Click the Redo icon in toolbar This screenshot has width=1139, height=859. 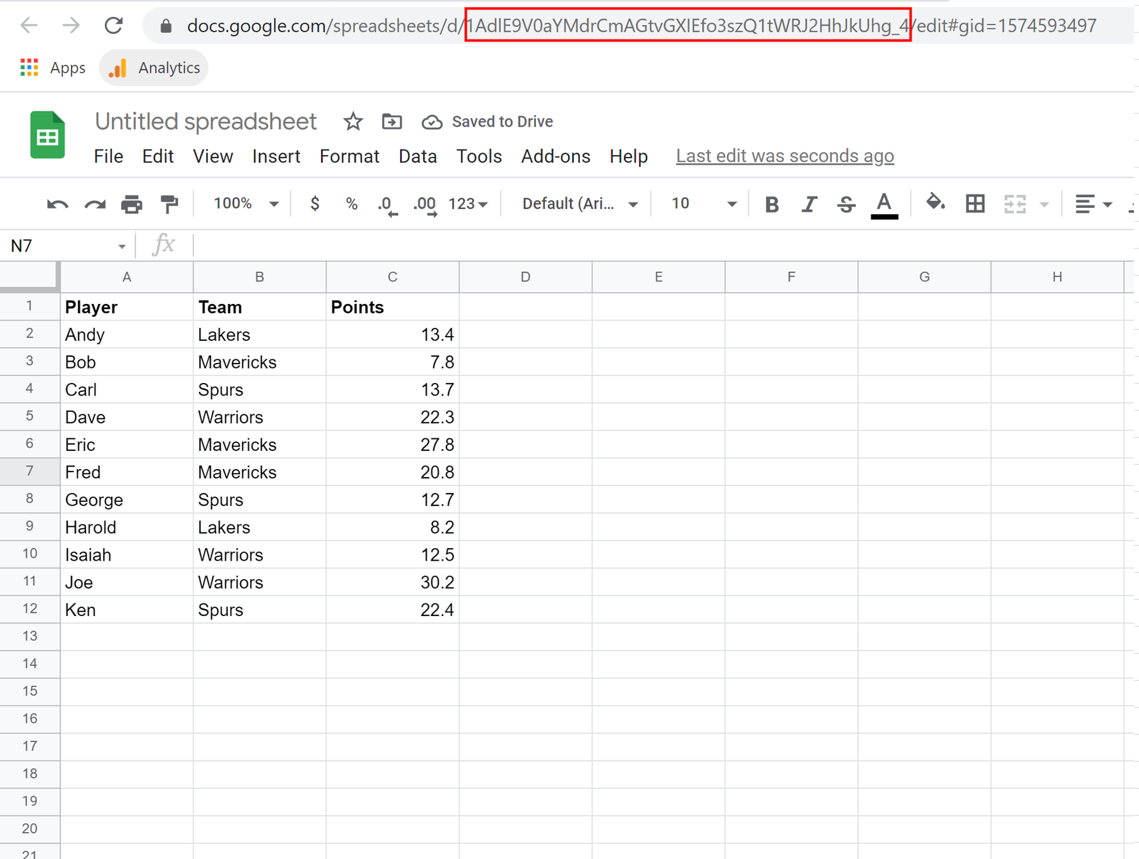pyautogui.click(x=95, y=204)
